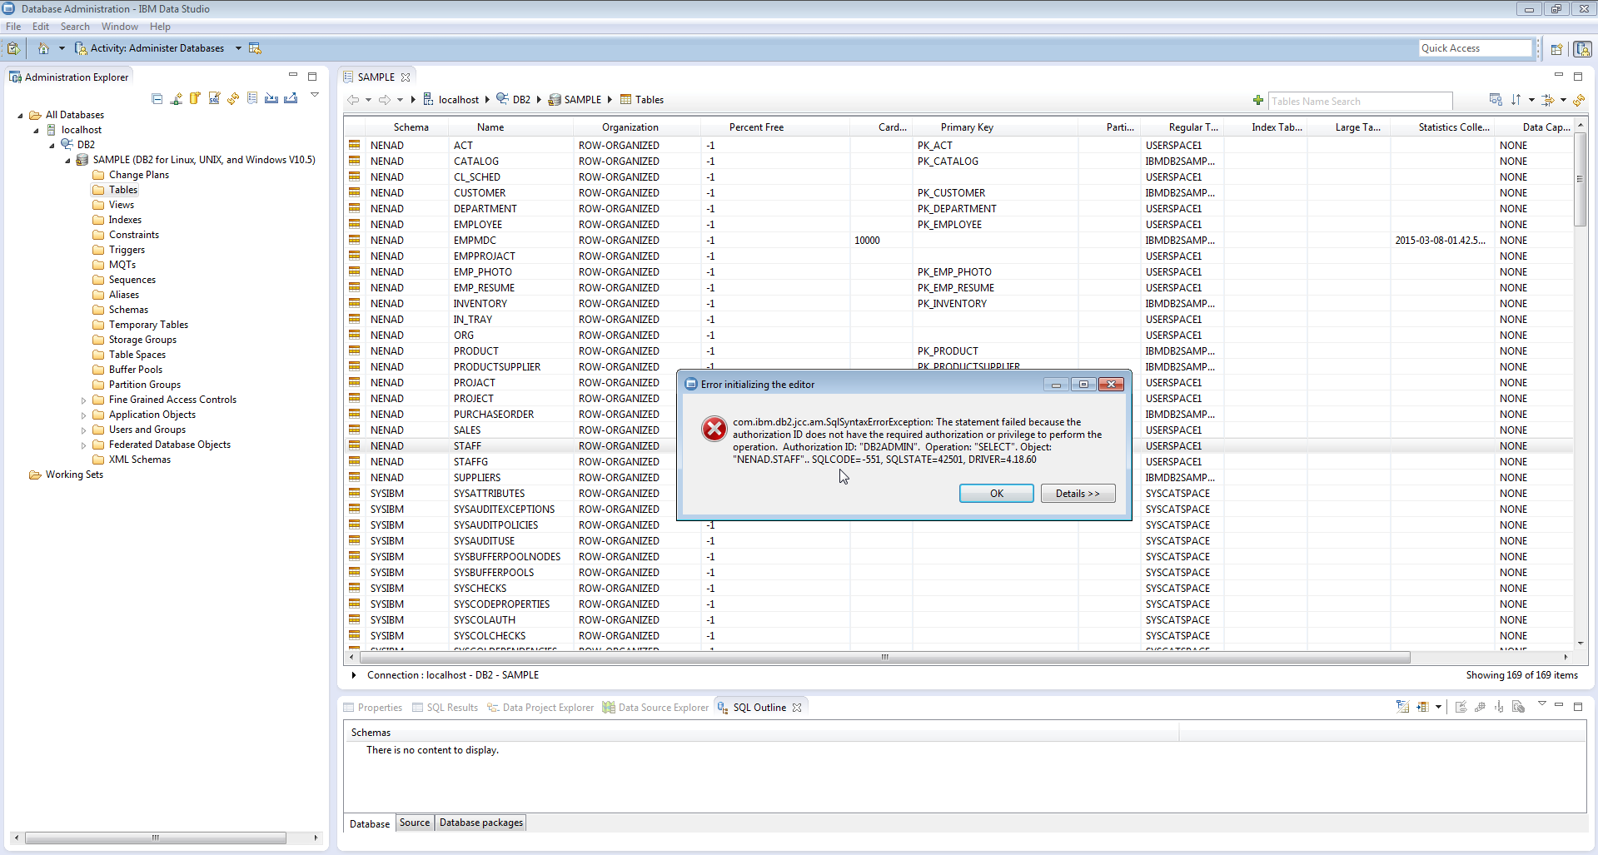The image size is (1598, 855).
Task: Click the list properties icon in explorer toolbar
Action: 252,98
